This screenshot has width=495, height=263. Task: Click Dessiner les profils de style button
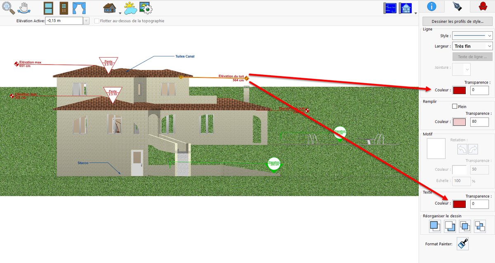click(x=457, y=21)
